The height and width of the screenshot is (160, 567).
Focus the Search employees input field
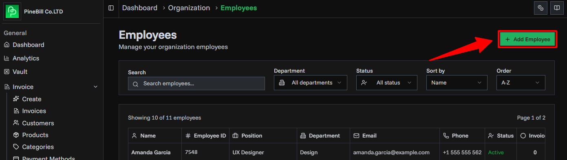(196, 84)
